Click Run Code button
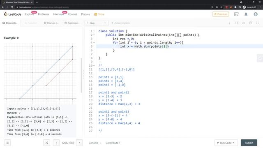Viewport: 263px width, 148px height. (226, 143)
